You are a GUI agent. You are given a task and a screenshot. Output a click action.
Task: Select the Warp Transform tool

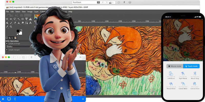(30, 19)
